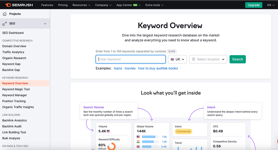The height and width of the screenshot is (150, 278).
Task: Click the Commercial intent badge
Action: click(183, 131)
